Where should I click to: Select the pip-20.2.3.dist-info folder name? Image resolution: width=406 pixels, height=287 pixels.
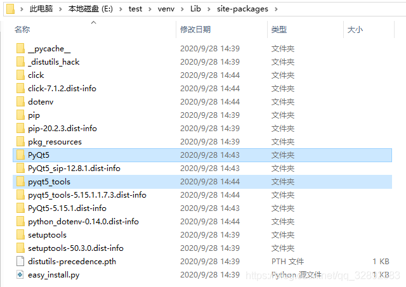tap(62, 129)
